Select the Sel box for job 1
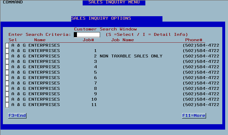The width and height of the screenshot is (228, 135). click(x=7, y=51)
